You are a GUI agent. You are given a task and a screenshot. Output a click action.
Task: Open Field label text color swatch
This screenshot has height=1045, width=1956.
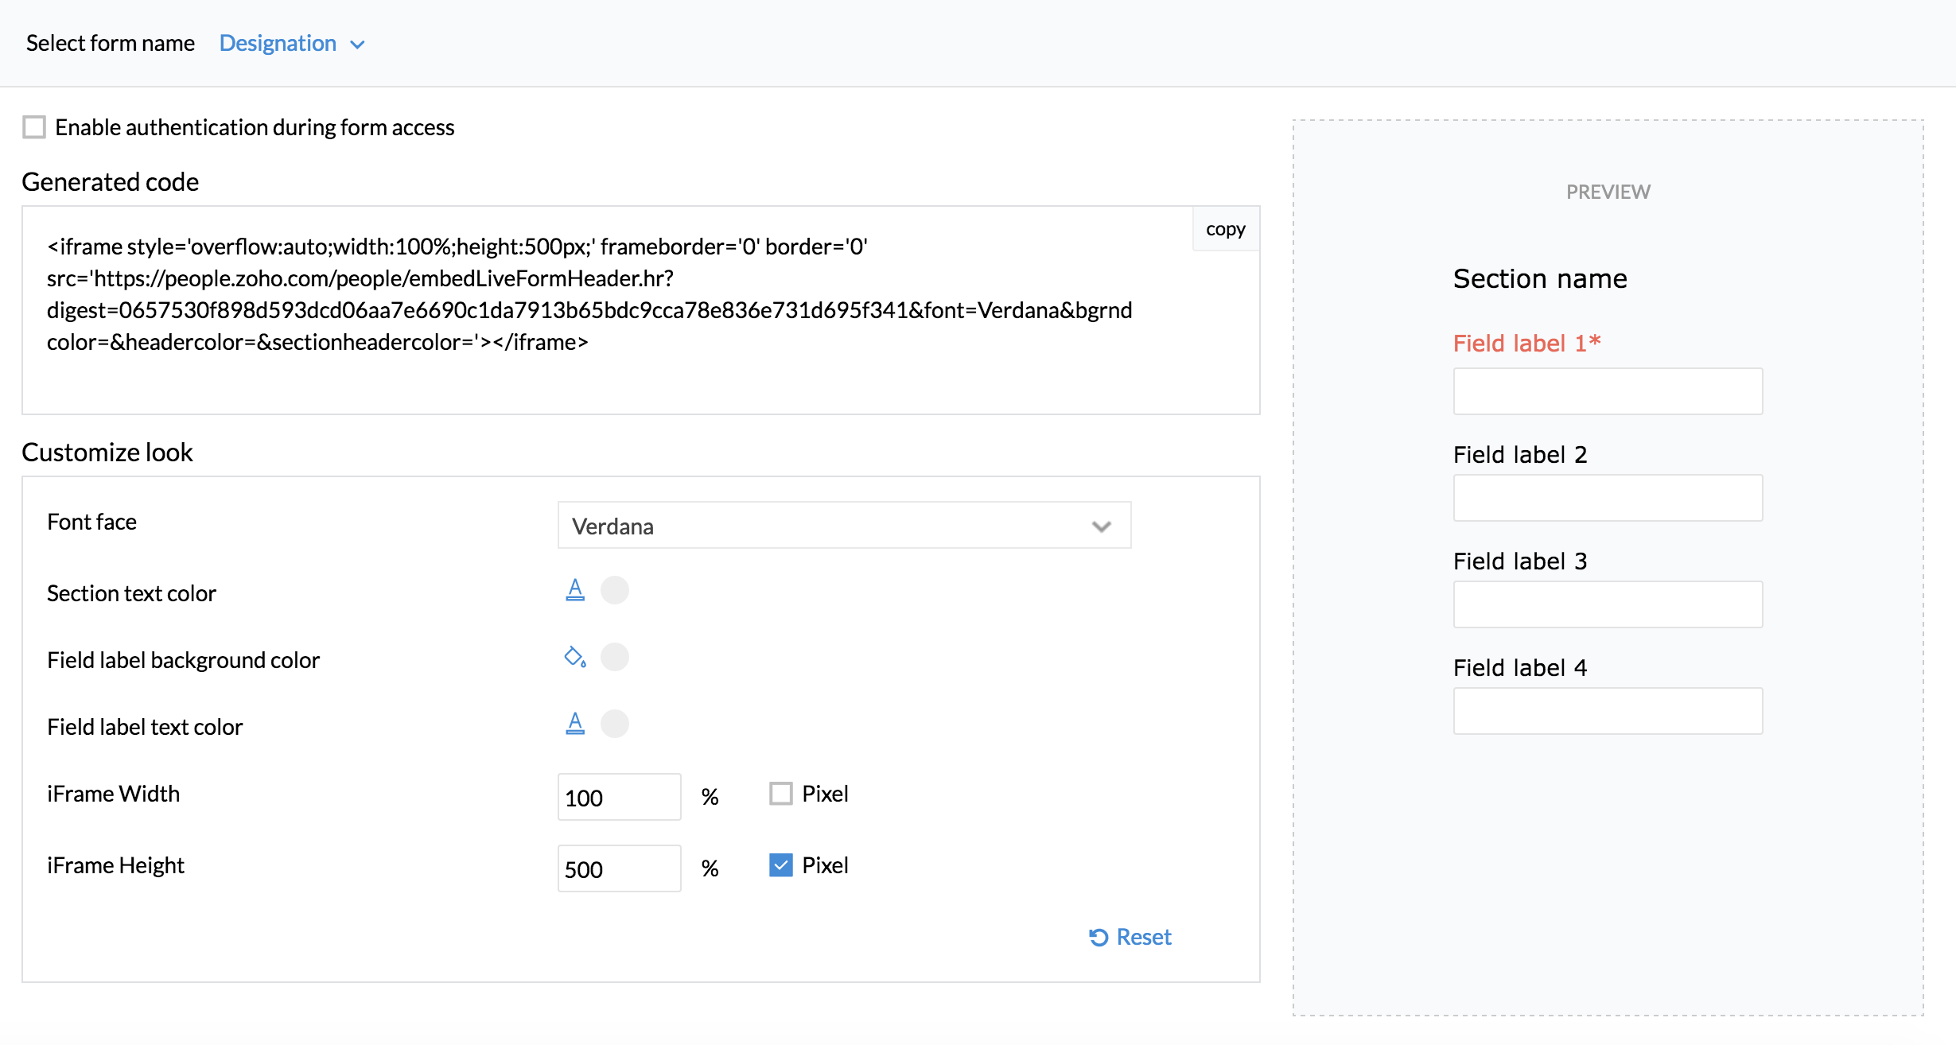[x=614, y=724]
